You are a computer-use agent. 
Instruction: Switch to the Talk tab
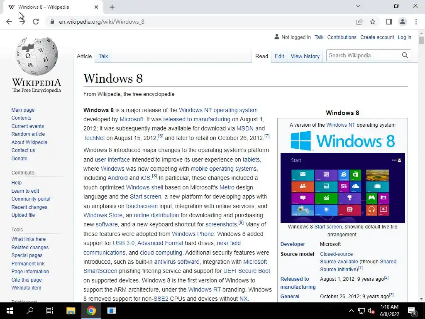(103, 56)
